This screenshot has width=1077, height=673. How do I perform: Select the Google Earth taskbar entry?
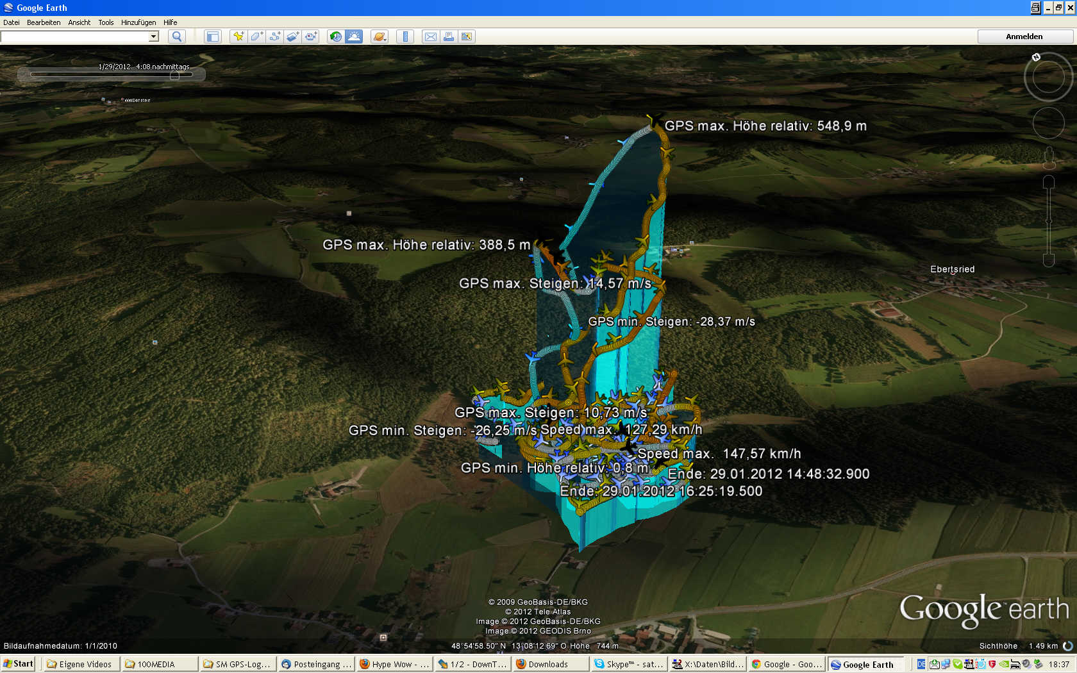click(865, 664)
